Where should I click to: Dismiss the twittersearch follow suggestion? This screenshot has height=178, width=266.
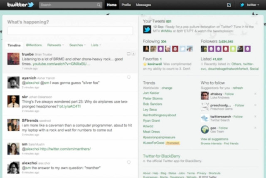click(255, 116)
